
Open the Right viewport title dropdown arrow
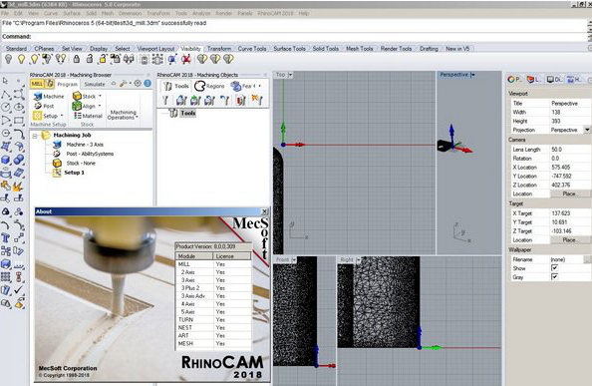(x=359, y=260)
